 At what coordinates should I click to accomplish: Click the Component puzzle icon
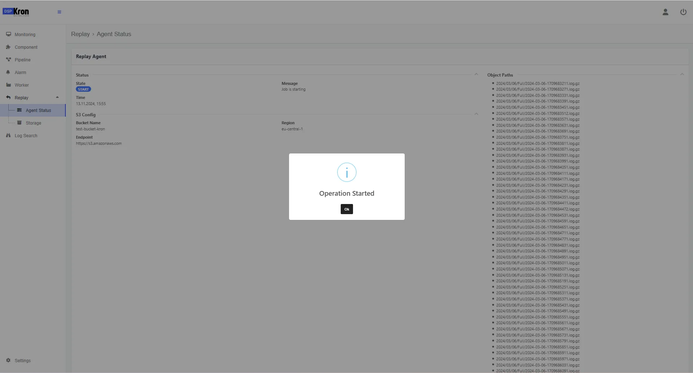[x=8, y=47]
